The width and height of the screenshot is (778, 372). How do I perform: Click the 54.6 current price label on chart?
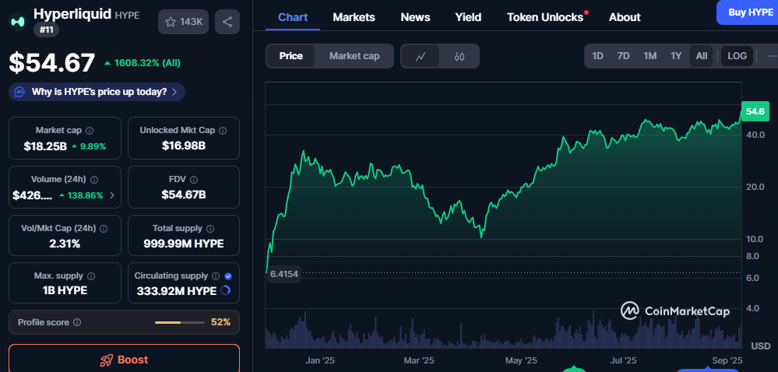pos(755,111)
